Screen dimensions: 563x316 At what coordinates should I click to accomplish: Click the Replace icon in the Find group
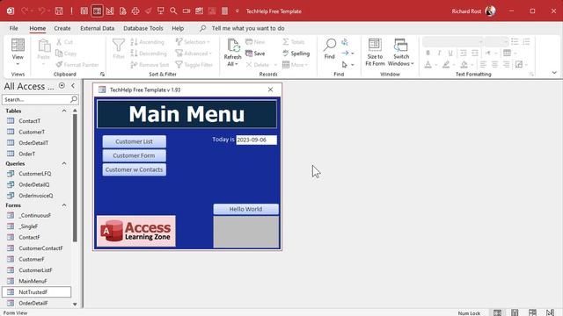pyautogui.click(x=345, y=42)
